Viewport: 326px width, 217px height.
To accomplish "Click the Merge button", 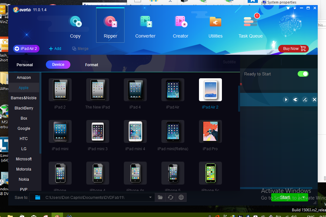I will point(80,49).
